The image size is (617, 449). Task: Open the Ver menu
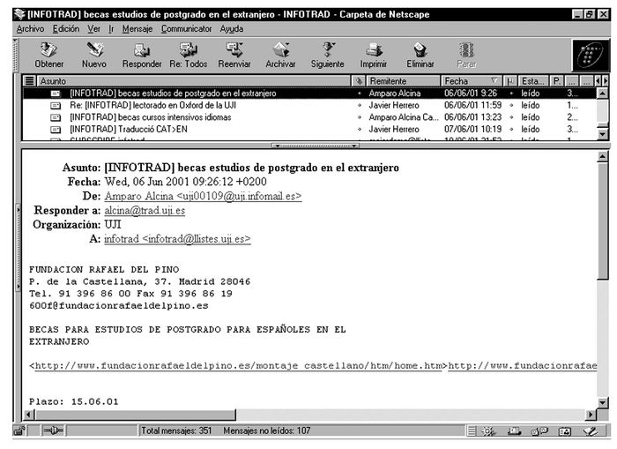pos(93,29)
